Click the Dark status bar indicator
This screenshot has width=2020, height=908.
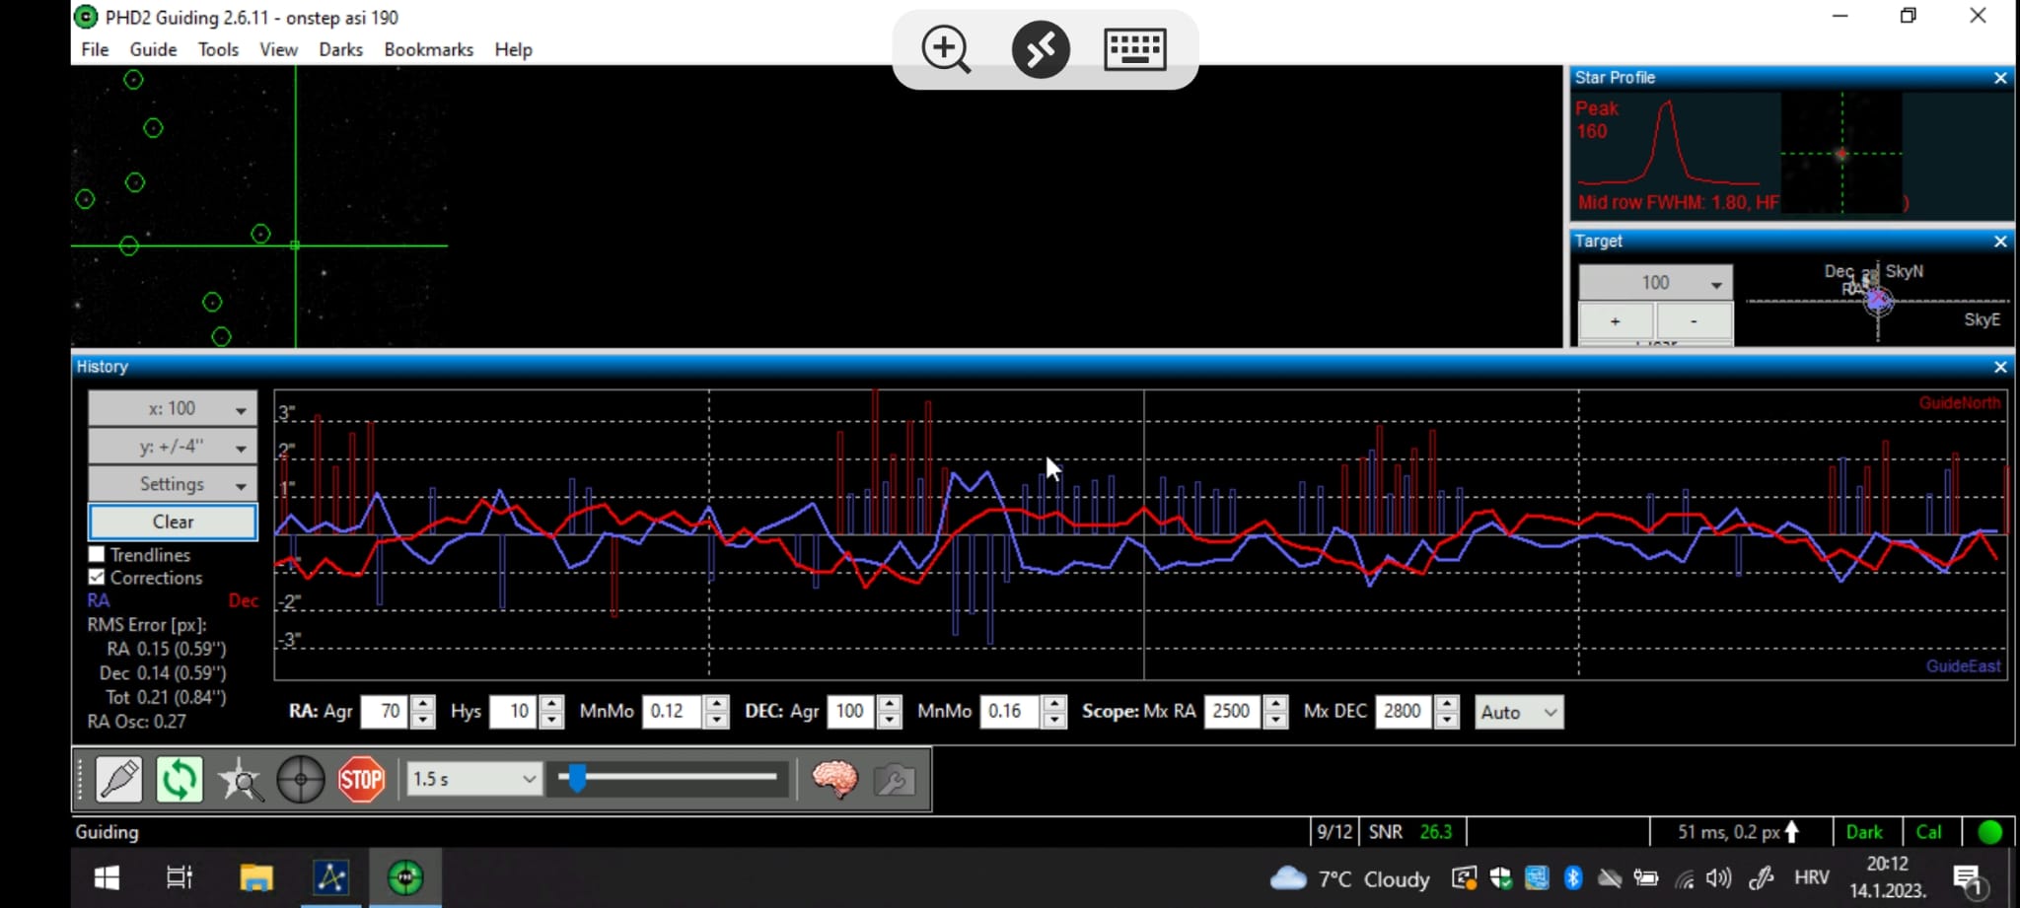coord(1863,832)
